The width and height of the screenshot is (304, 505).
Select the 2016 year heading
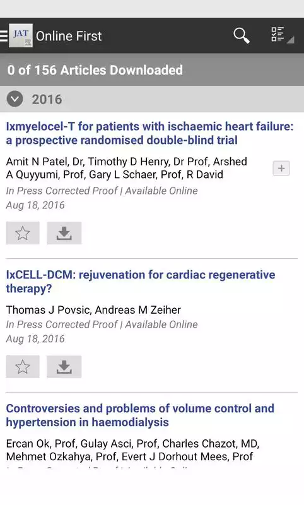pos(47,99)
